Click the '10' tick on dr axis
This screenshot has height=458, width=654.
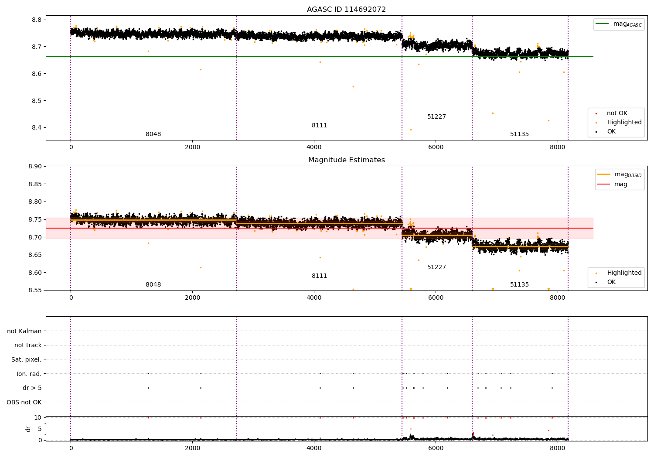[x=38, y=417]
